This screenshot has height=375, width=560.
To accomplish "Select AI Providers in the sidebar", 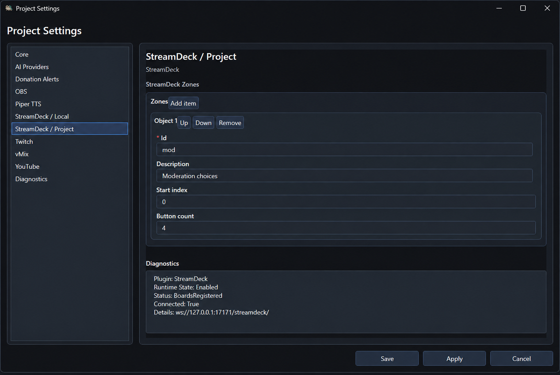I will pos(70,67).
